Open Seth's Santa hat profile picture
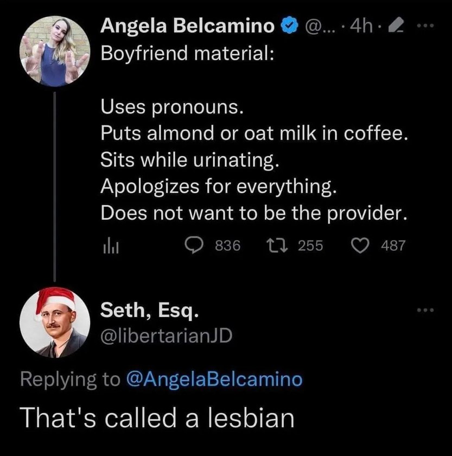Image resolution: width=452 pixels, height=456 pixels. (55, 322)
